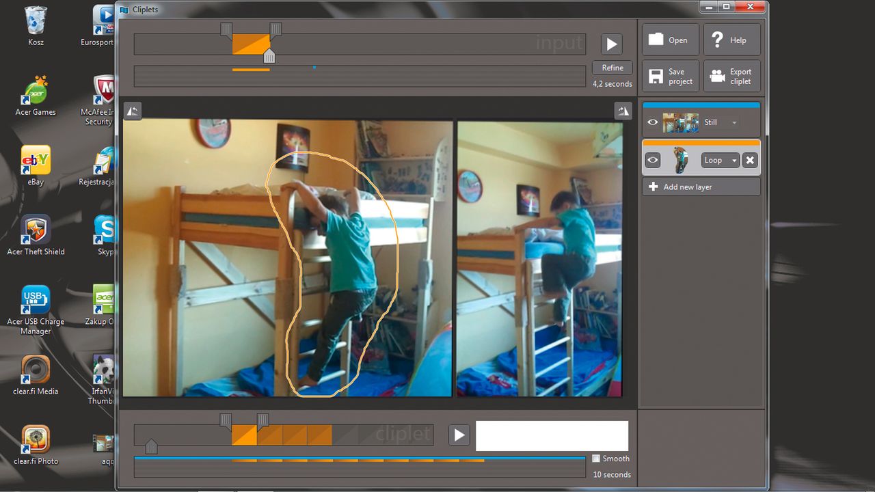
Task: Delete the Loop layer with X button
Action: coord(750,160)
